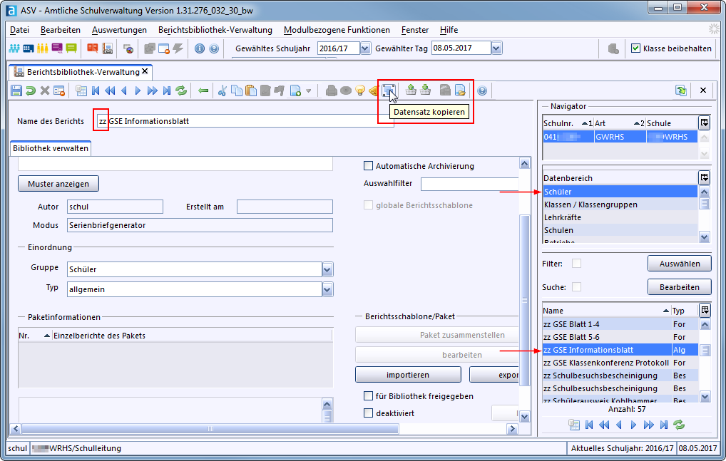Expand the 'Gruppe' combo box
This screenshot has width=726, height=461.
point(327,270)
